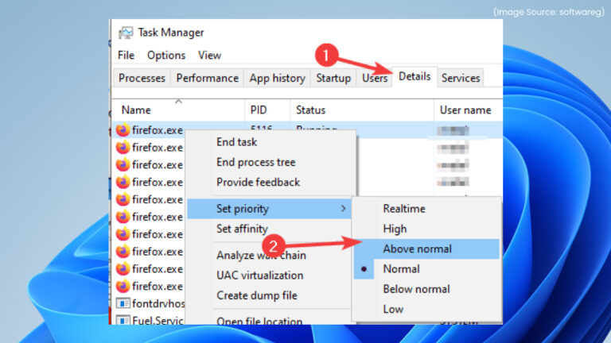Choose Open file location
This screenshot has height=343, width=611.
(x=259, y=321)
